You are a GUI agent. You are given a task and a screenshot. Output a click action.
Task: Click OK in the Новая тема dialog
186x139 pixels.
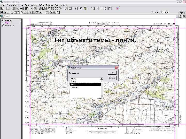pos(112,73)
